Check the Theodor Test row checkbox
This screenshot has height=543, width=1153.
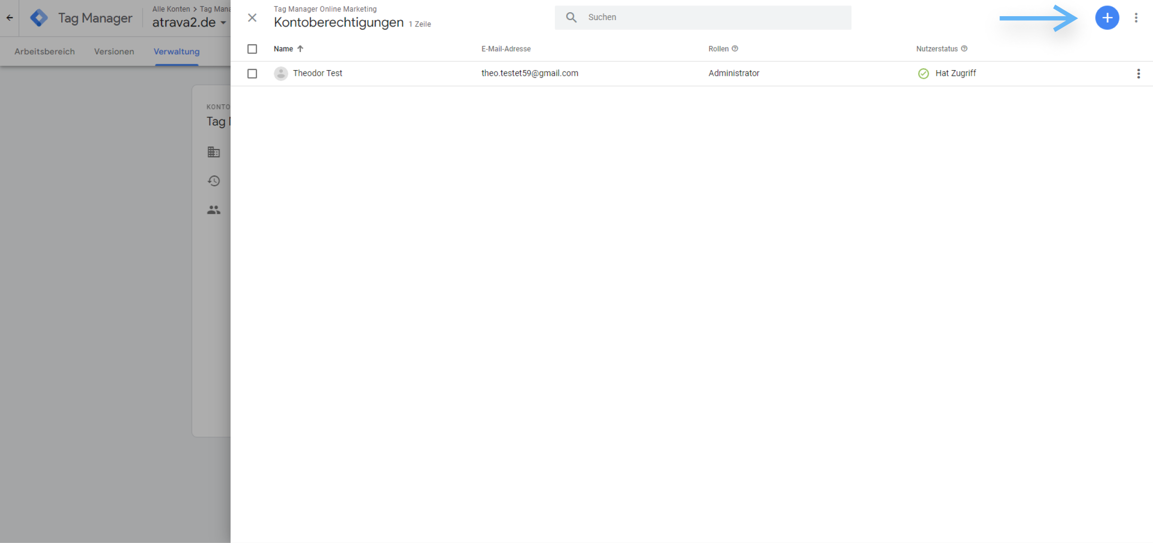click(252, 74)
